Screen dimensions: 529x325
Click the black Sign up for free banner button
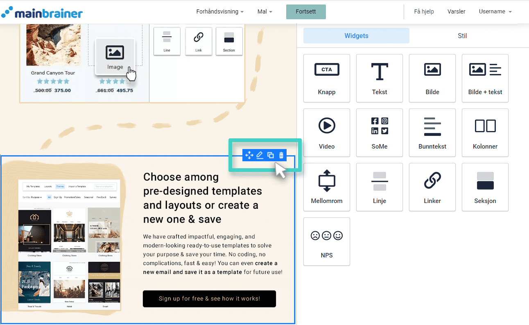pos(209,299)
